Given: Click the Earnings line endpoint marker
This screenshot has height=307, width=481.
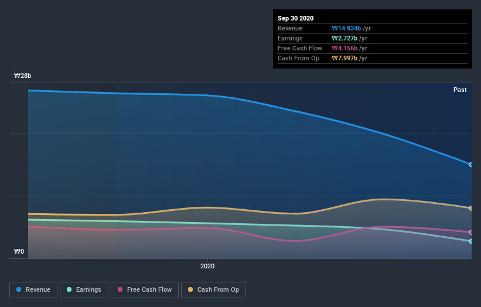Looking at the screenshot, I should (x=471, y=241).
